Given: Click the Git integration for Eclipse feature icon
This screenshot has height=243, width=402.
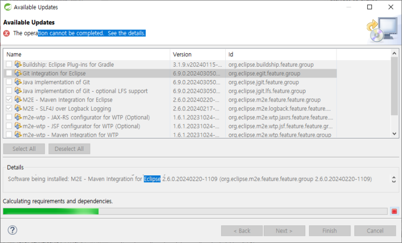Looking at the screenshot, I should coord(18,73).
